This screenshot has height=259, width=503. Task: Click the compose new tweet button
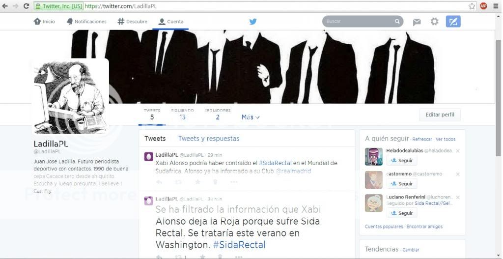[453, 22]
